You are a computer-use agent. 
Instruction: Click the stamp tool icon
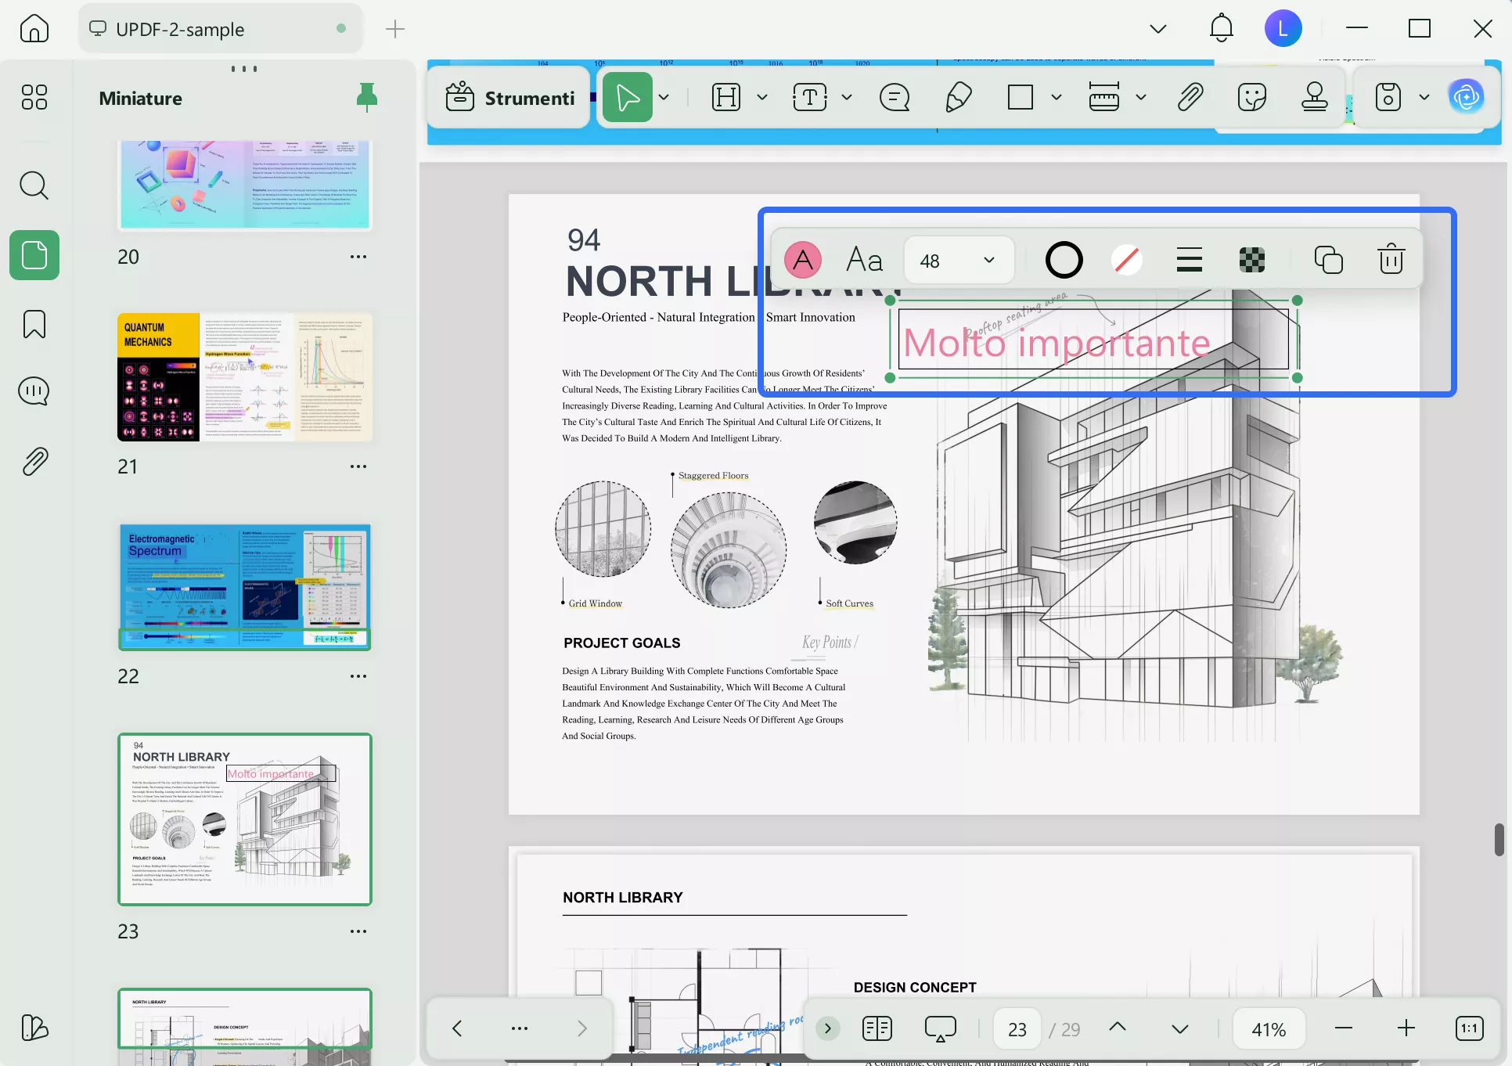click(1314, 98)
